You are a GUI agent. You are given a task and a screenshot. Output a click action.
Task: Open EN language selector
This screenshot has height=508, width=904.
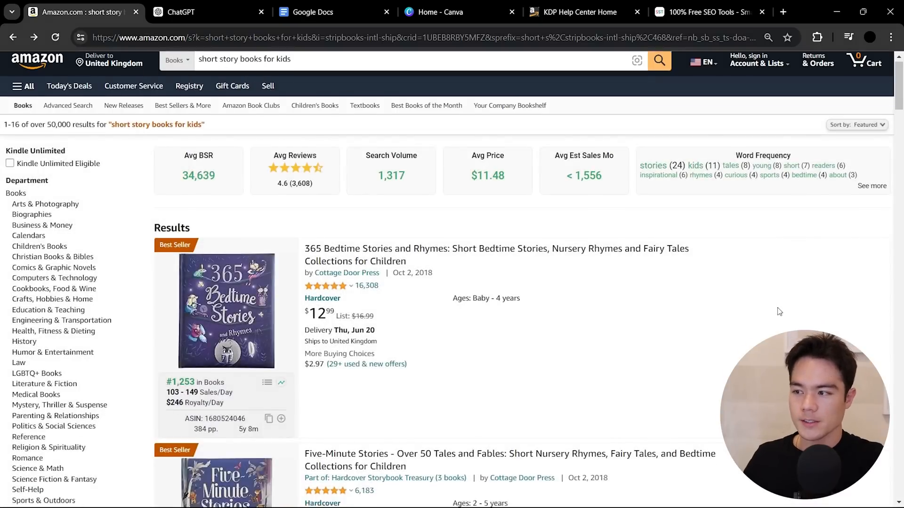703,62
